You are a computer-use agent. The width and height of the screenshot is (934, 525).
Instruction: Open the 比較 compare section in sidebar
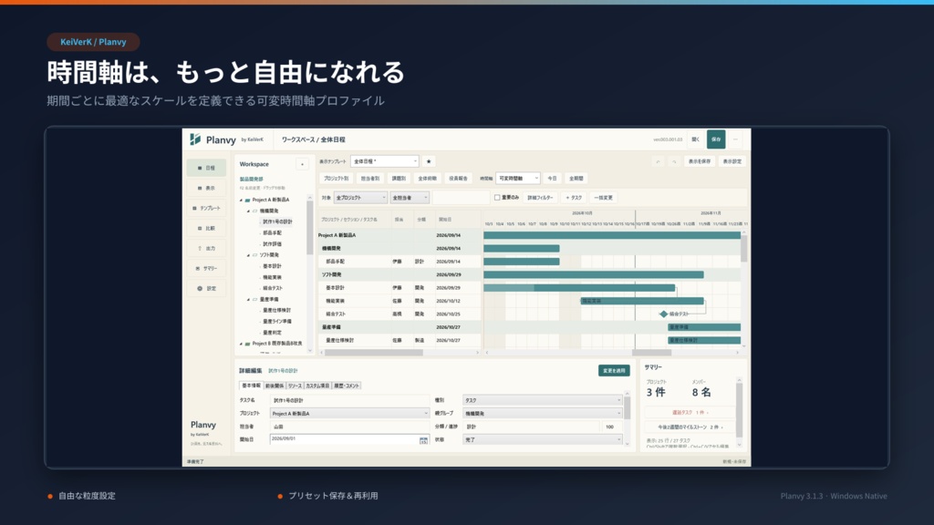pos(206,228)
